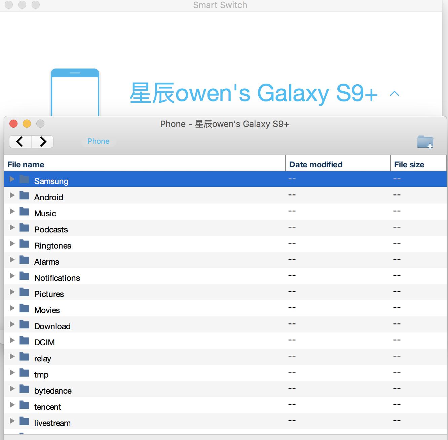Viewport: 448px width, 440px height.
Task: Open the Samsung folder icon
Action: click(24, 179)
